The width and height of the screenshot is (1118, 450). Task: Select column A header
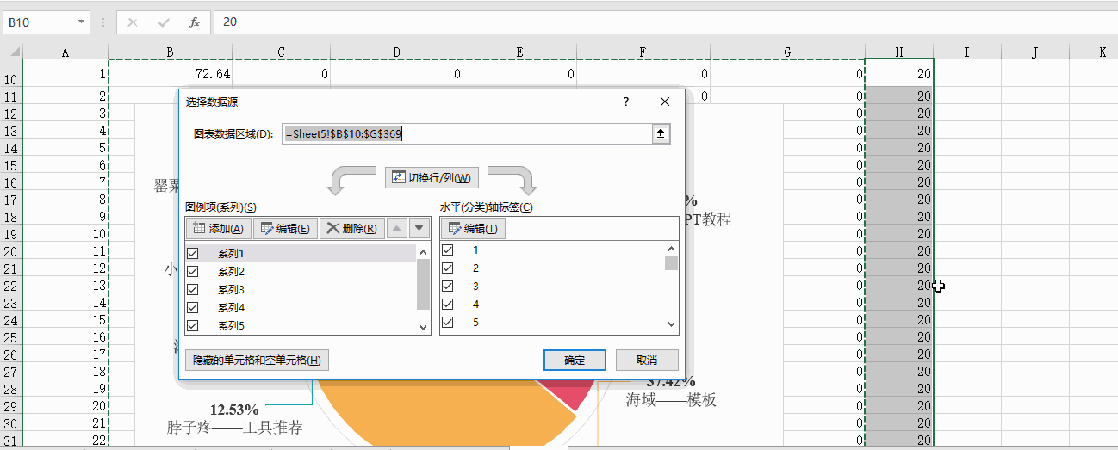pos(65,52)
